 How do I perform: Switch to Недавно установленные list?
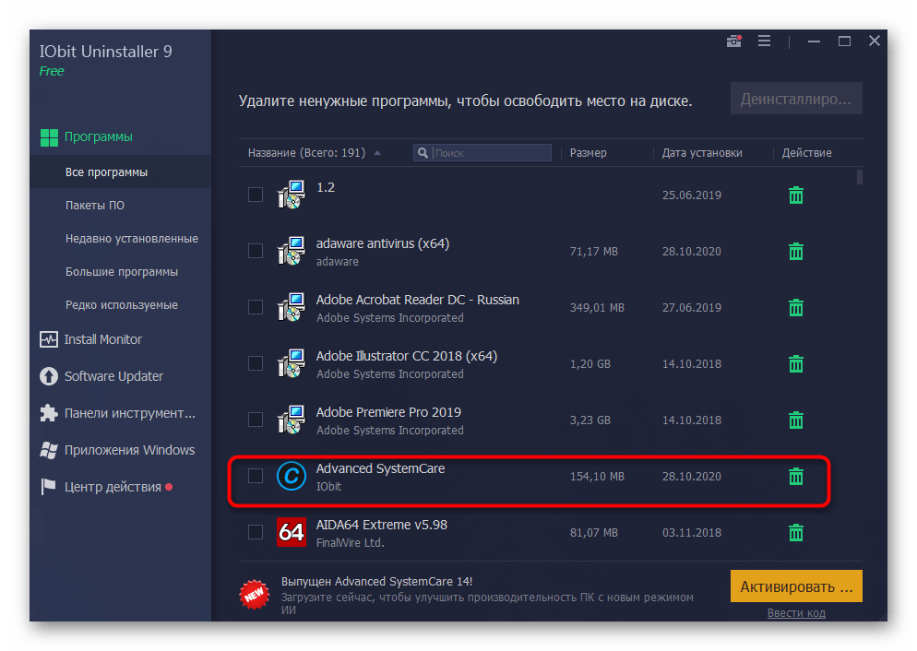[131, 239]
